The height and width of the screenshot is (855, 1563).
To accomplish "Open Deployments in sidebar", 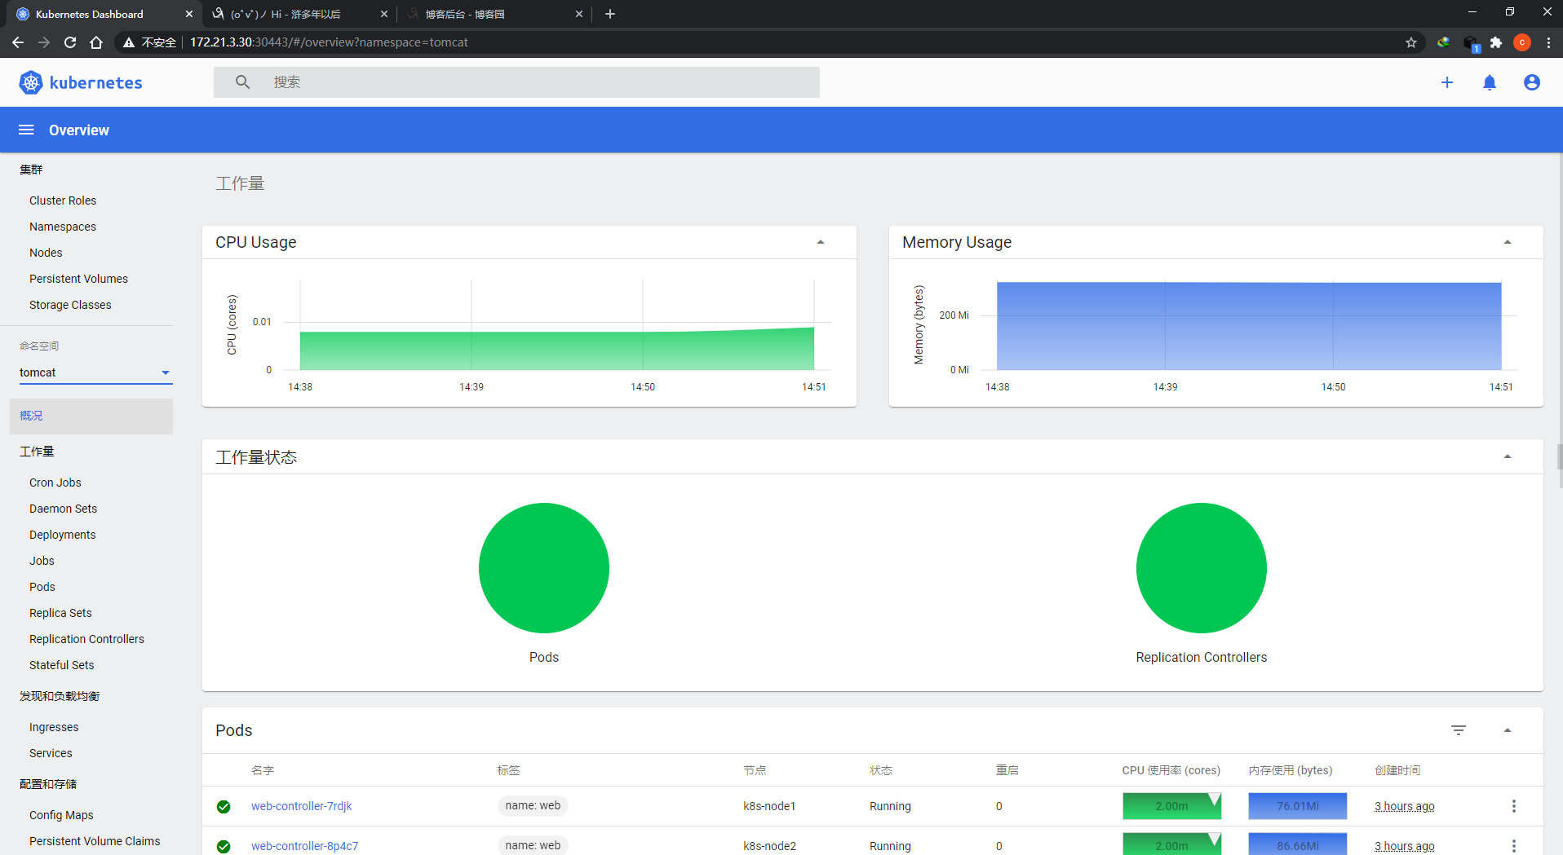I will point(63,535).
